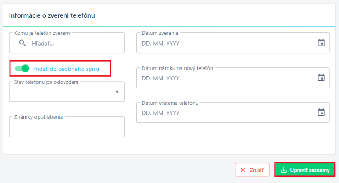The image size is (339, 183).
Task: Click the Dátum nároku na nový telefón input
Action: pos(233,78)
